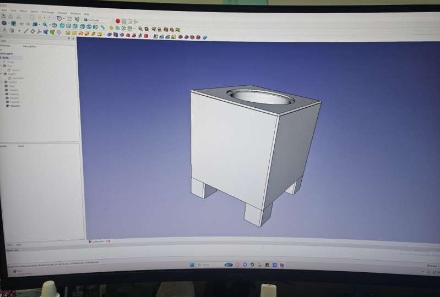Set isometric view with wireframe cube icon
440x297 pixels.
coord(54,25)
